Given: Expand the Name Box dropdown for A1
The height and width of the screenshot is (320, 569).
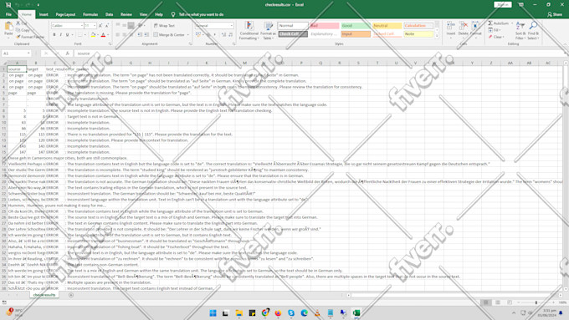Looking at the screenshot, I should pos(28,53).
